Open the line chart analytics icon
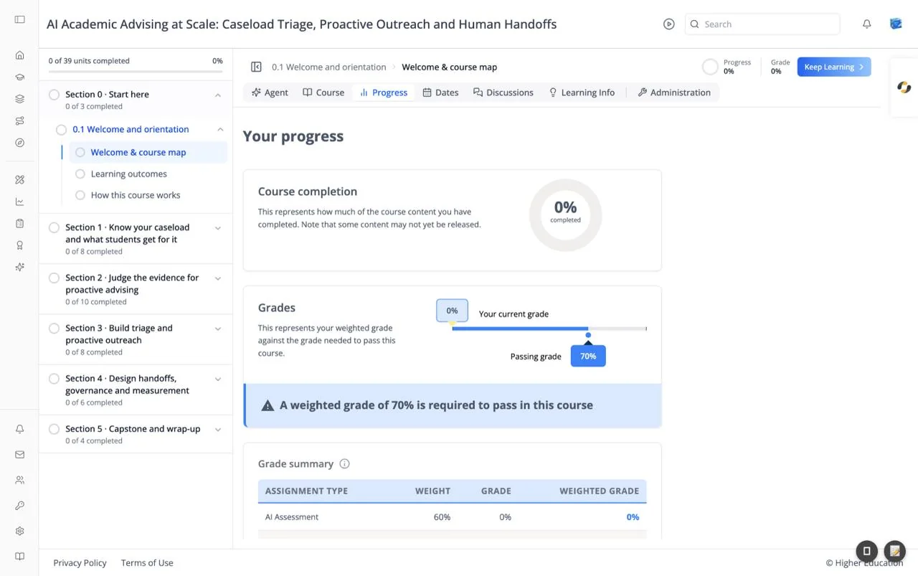This screenshot has width=918, height=576. pos(19,202)
